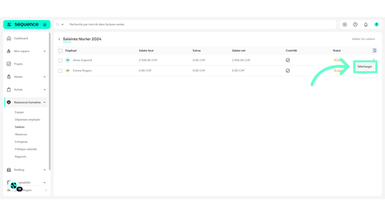Sort by Salaire net column header
The height and width of the screenshot is (216, 385).
tap(238, 51)
